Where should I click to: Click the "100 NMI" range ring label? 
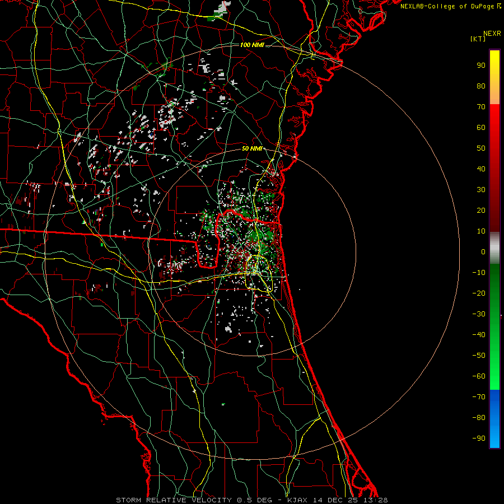point(252,45)
